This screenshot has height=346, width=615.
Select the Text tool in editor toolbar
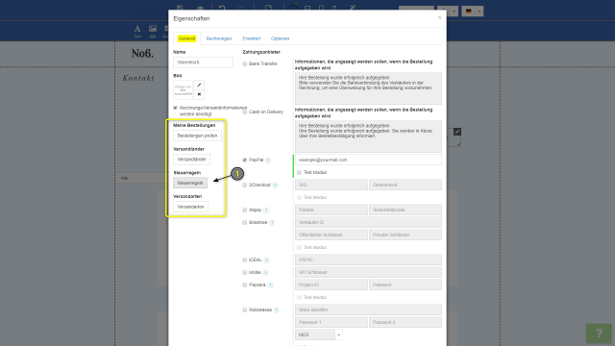pos(137,31)
